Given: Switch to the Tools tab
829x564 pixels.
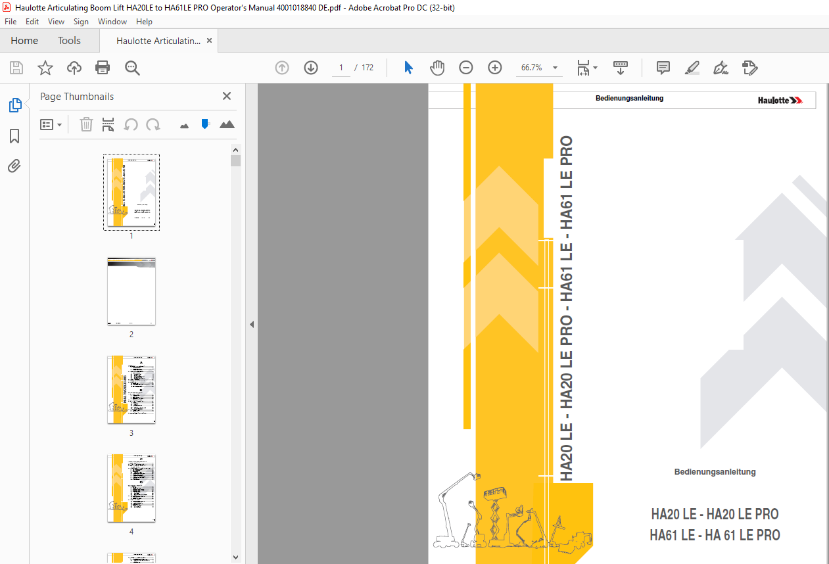Looking at the screenshot, I should pyautogui.click(x=69, y=41).
